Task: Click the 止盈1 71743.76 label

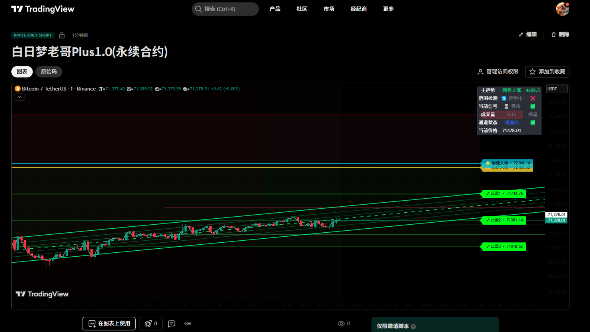Action: coord(504,193)
